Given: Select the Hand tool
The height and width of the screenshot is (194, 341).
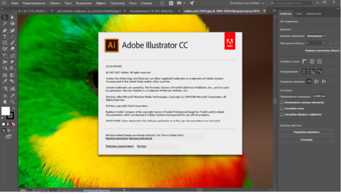Looking at the screenshot, I should tap(4, 102).
